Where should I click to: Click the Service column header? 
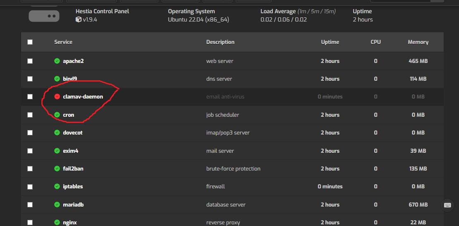[63, 42]
